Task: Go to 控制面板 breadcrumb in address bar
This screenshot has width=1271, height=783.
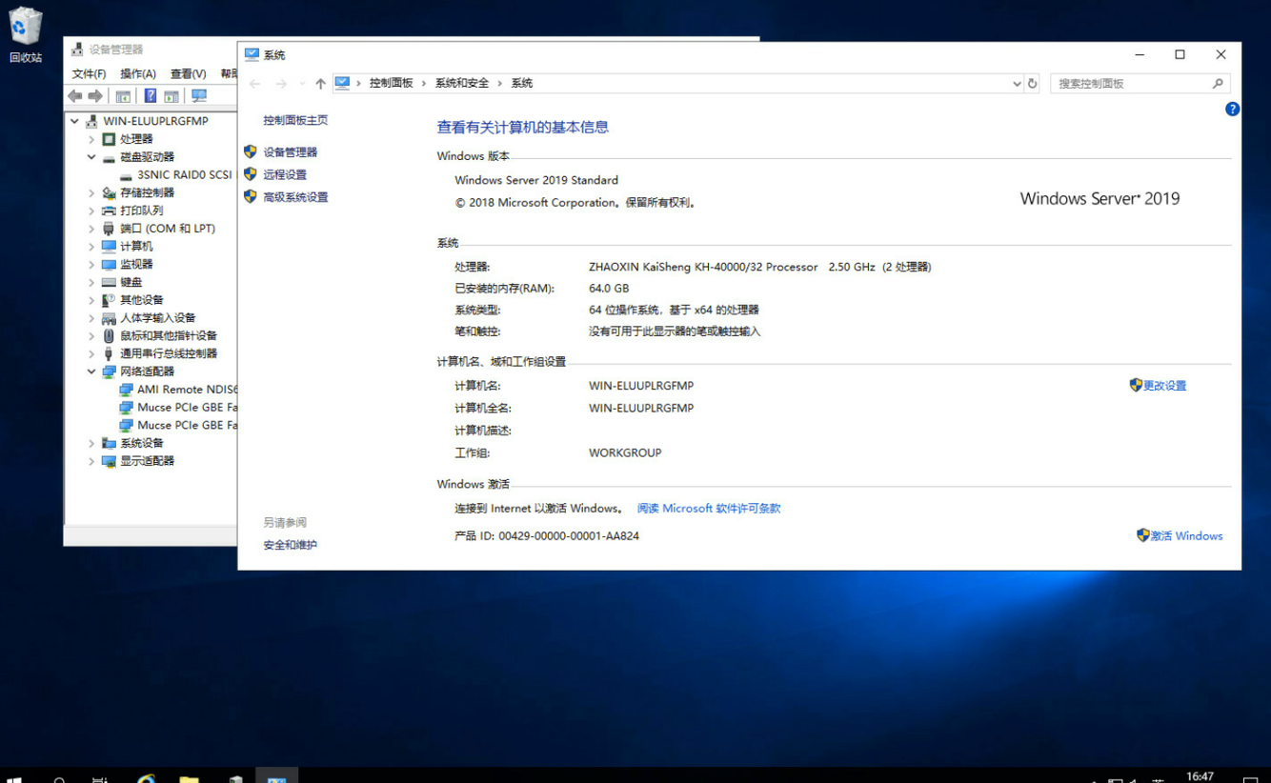Action: [x=392, y=83]
